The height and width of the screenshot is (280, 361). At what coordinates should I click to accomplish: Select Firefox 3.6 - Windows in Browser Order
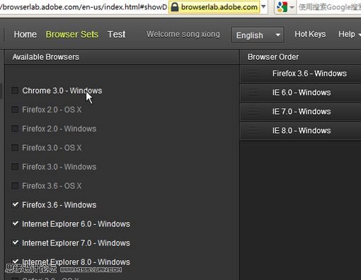pos(300,74)
